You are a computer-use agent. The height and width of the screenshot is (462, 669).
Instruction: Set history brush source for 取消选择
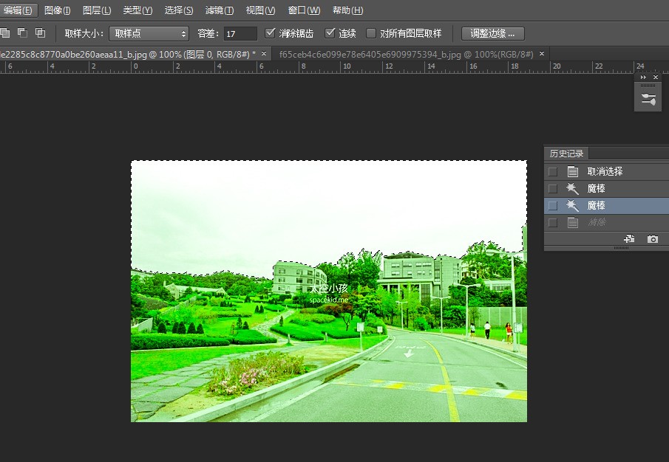(552, 171)
